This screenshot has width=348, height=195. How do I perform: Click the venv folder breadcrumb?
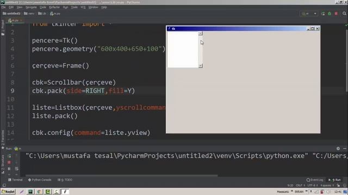tap(29, 14)
